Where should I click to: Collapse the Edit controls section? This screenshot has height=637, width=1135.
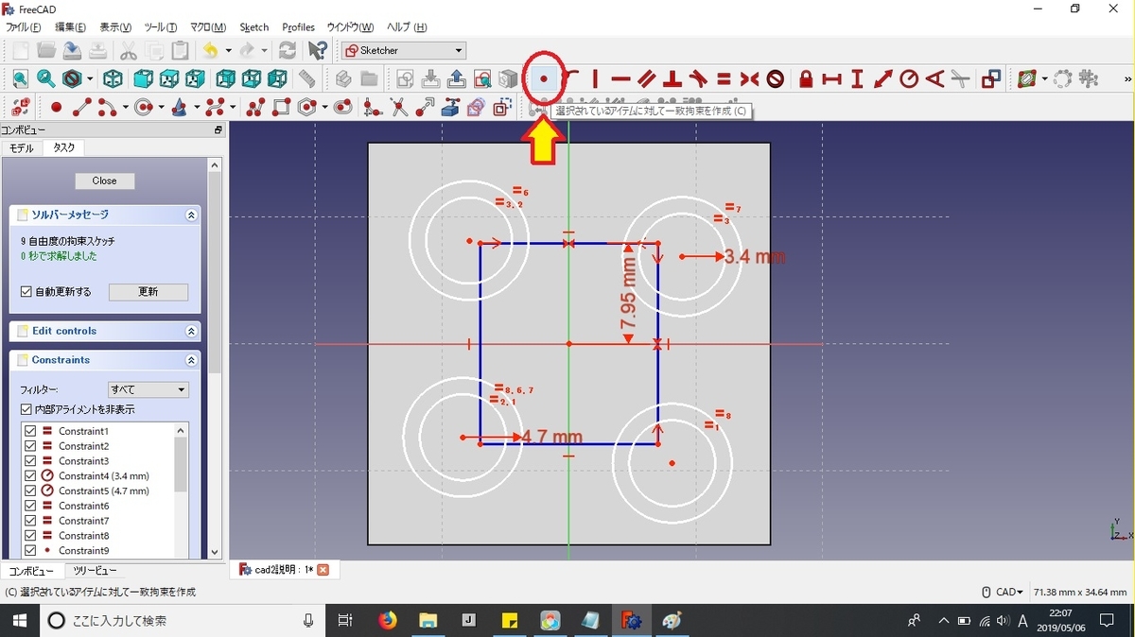pyautogui.click(x=191, y=331)
